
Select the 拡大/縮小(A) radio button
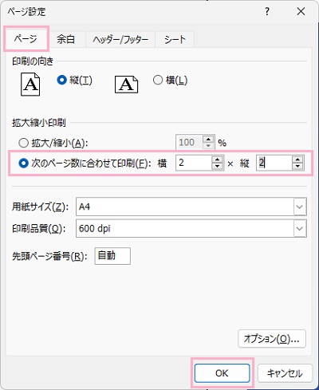23,143
